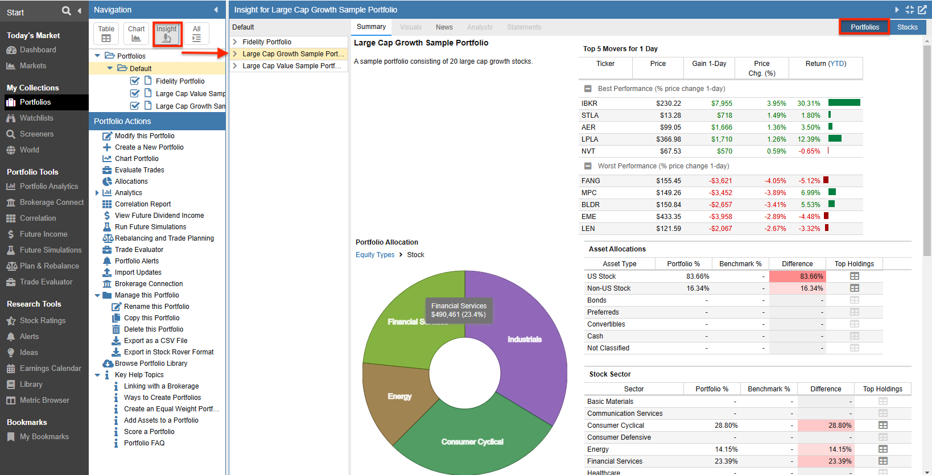Collapse the Start sidebar using its arrow
The width and height of the screenshot is (932, 475).
[x=79, y=11]
